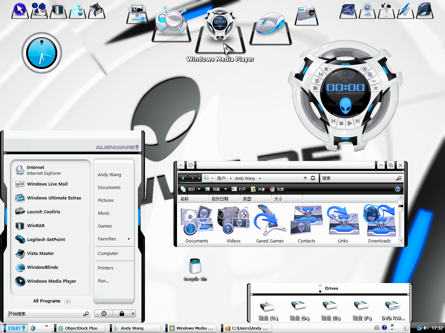Viewport: 445px width, 333px height.
Task: Refresh the explorer window
Action: (x=313, y=178)
